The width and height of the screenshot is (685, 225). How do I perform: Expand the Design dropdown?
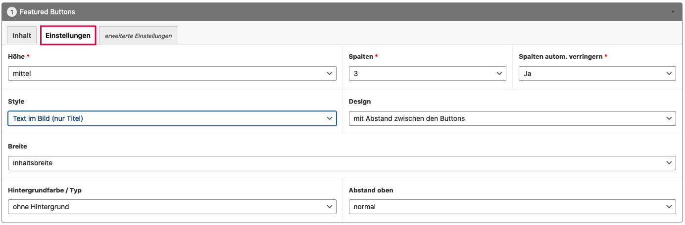(512, 118)
